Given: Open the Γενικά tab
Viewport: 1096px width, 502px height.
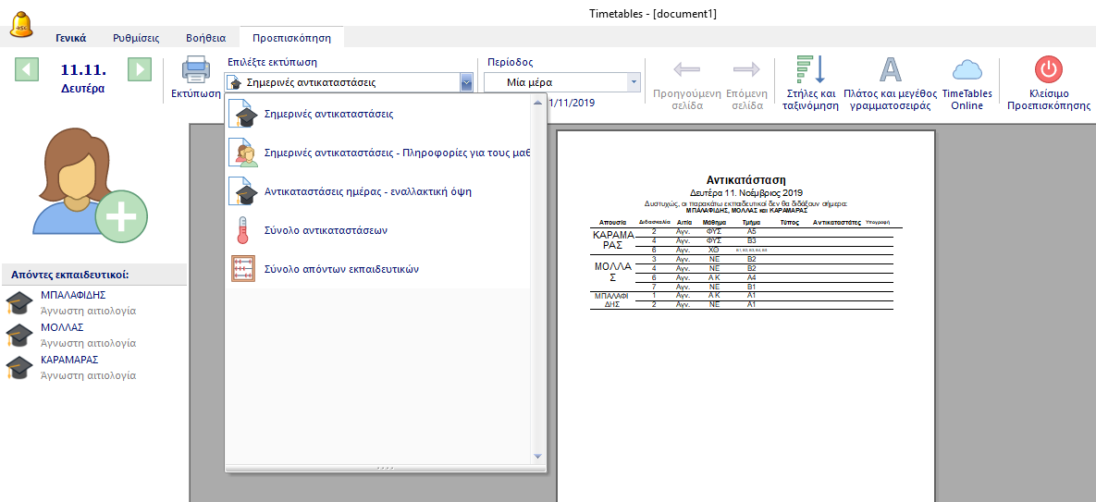Looking at the screenshot, I should (70, 38).
